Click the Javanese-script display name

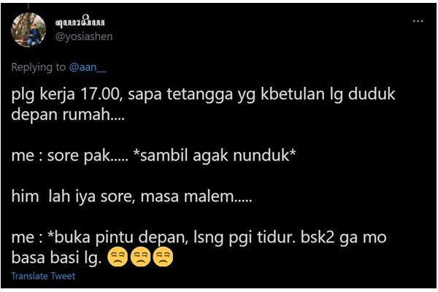[x=80, y=21]
